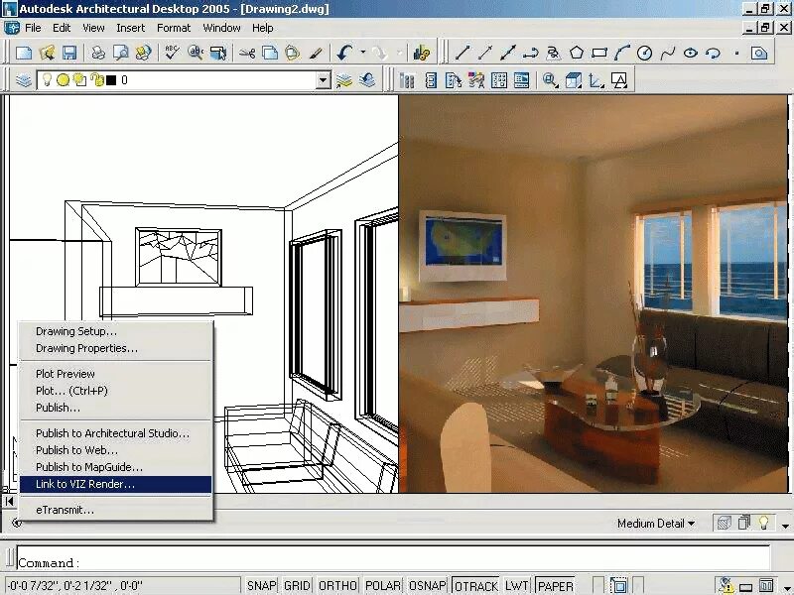Choose Publish to Architectural Studio item

tap(115, 433)
